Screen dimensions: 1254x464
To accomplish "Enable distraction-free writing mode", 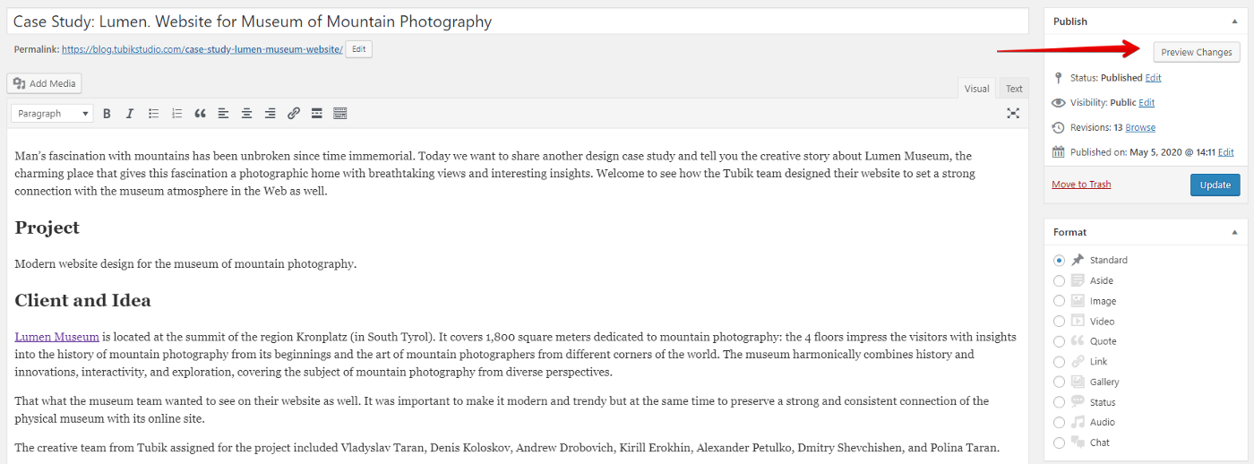I will (1013, 114).
